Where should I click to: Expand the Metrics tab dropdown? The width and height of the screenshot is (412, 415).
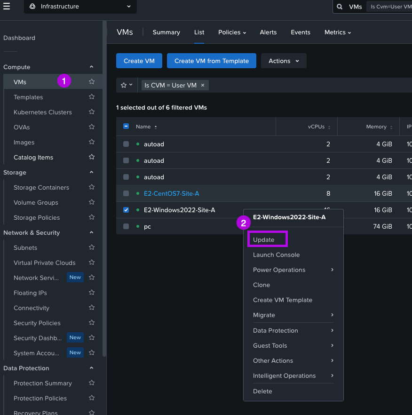coord(338,32)
